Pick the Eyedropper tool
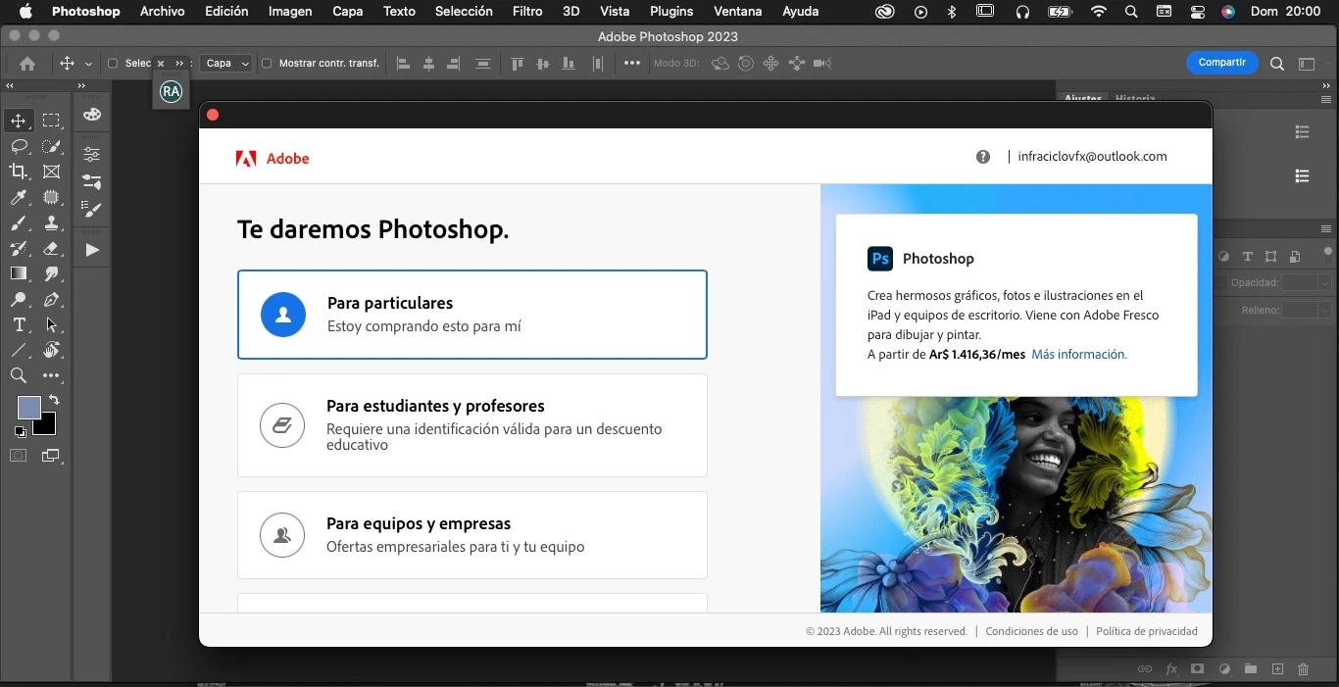The image size is (1339, 687). point(19,197)
